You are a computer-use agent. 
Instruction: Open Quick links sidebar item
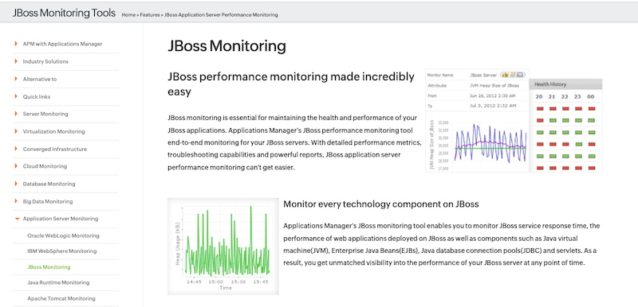coord(37,97)
